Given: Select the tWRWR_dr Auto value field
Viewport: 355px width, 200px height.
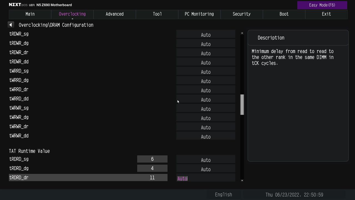Looking at the screenshot, I should point(206,127).
